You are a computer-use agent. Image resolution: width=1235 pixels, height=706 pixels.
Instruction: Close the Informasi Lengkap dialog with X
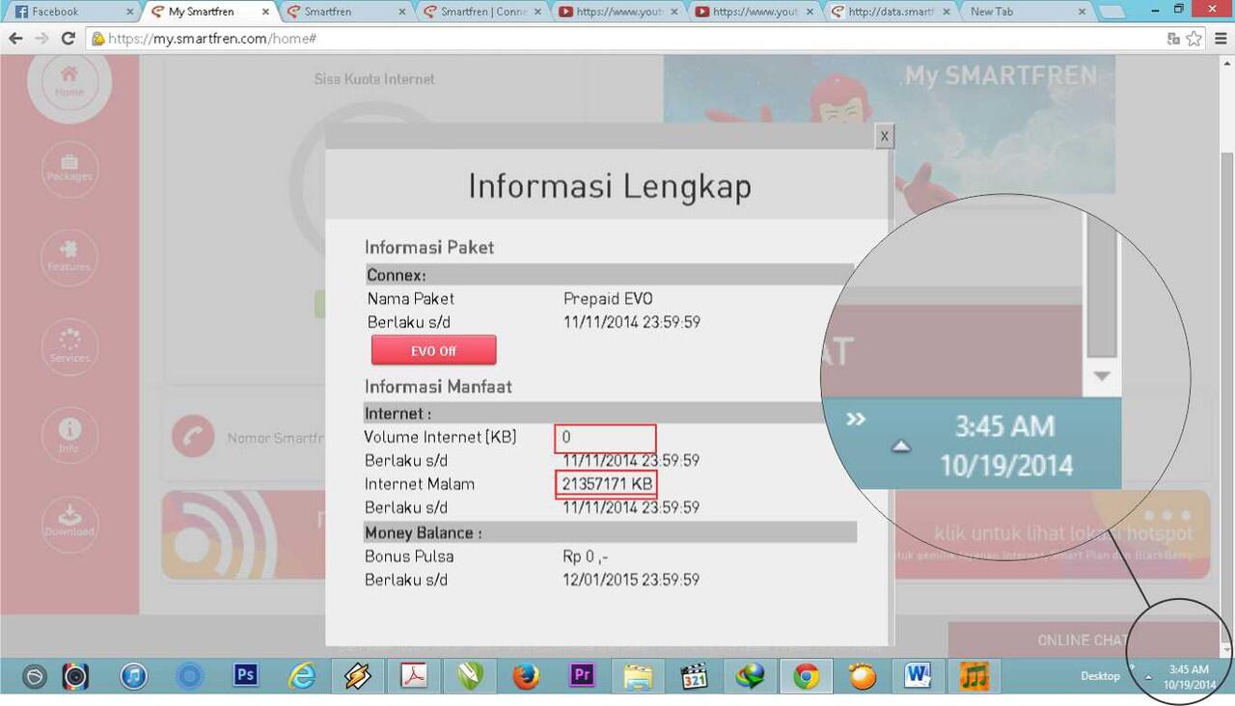pyautogui.click(x=884, y=136)
